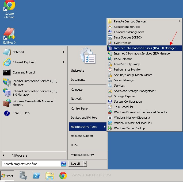This screenshot has height=182, width=183.
Task: Open Google Chrome desktop shortcut icon
Action: (x=9, y=5)
